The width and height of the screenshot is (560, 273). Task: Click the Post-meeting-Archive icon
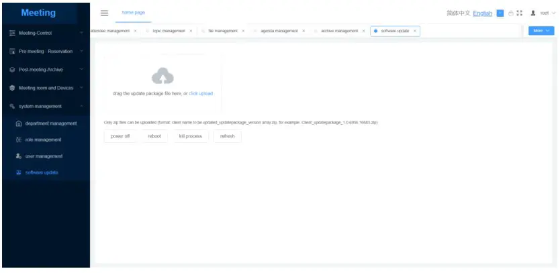[12, 70]
